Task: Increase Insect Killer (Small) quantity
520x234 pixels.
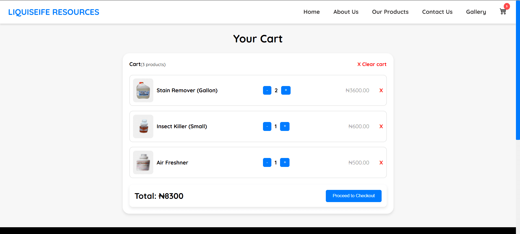Action: pyautogui.click(x=285, y=126)
